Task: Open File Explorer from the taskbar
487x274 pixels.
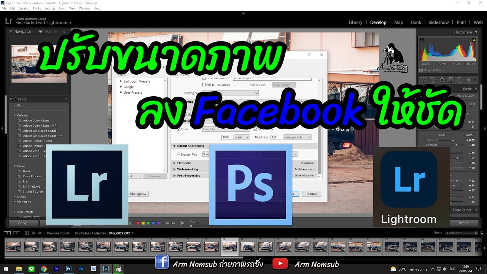Action: tap(19, 269)
